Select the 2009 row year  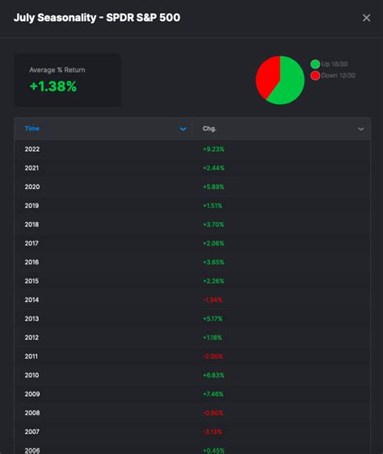point(32,393)
